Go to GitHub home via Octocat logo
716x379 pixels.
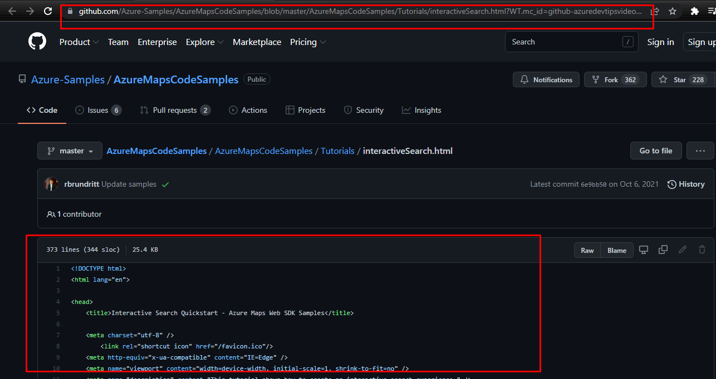click(x=37, y=42)
